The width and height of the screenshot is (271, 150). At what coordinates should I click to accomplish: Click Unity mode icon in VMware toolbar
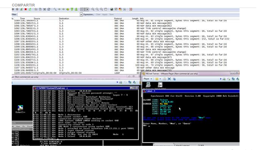[x=174, y=79]
